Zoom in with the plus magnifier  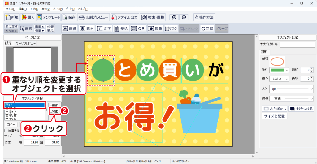coord(174,17)
